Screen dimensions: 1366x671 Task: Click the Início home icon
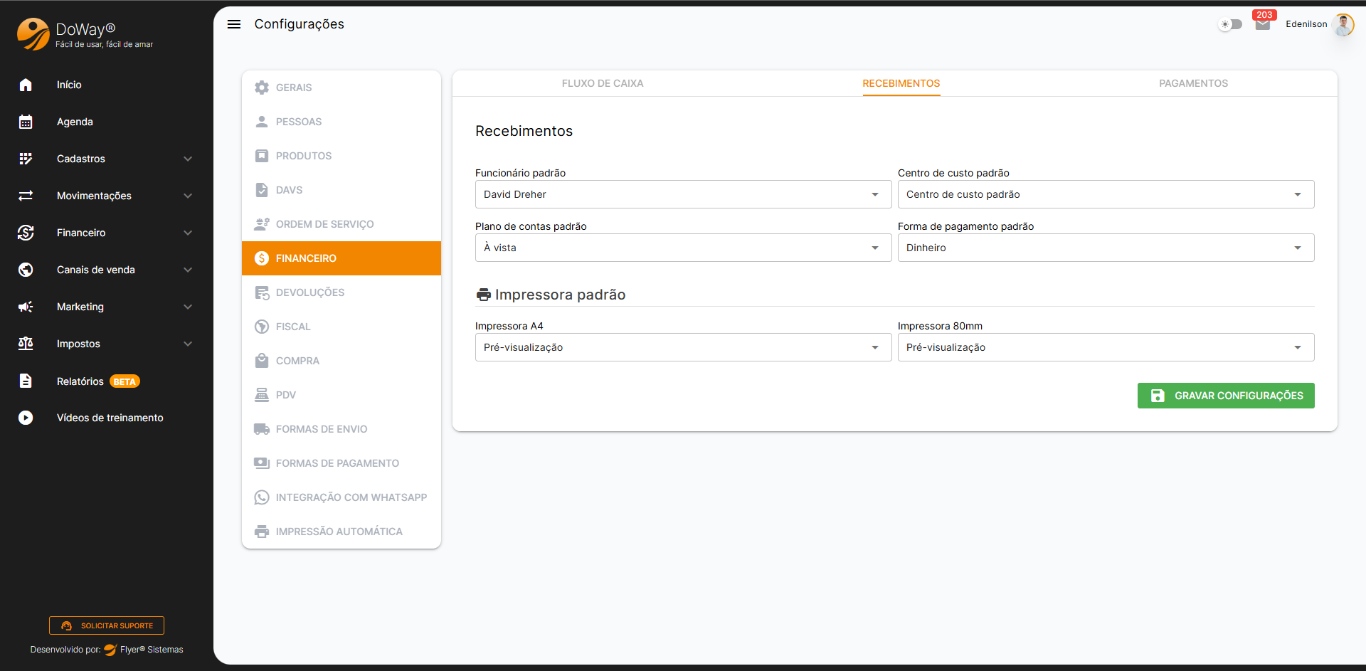pos(26,85)
